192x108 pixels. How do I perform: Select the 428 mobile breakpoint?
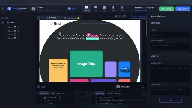(113, 9)
